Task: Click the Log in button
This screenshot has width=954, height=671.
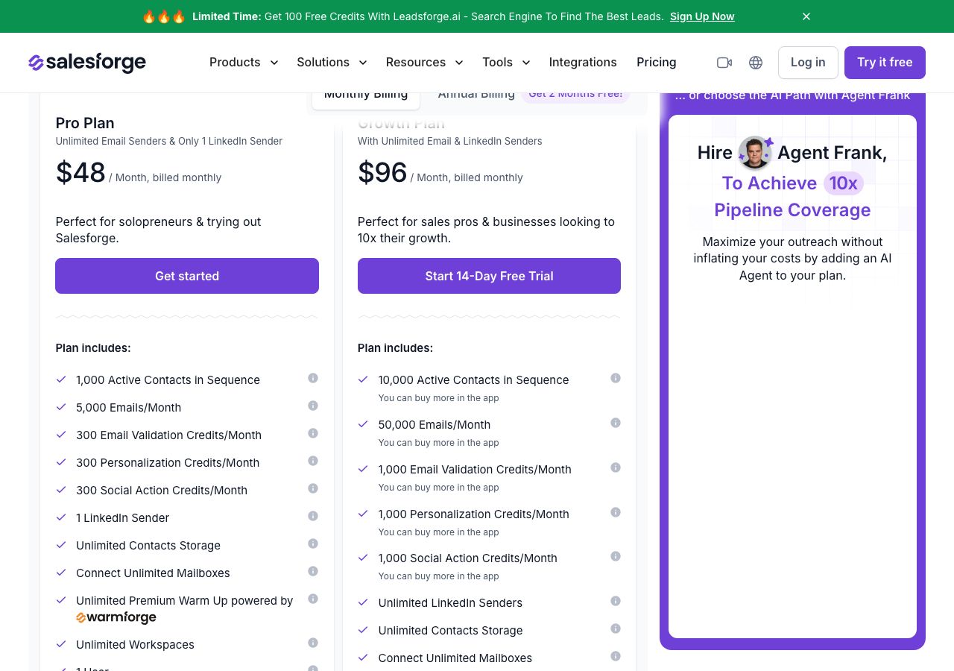Action: coord(808,63)
